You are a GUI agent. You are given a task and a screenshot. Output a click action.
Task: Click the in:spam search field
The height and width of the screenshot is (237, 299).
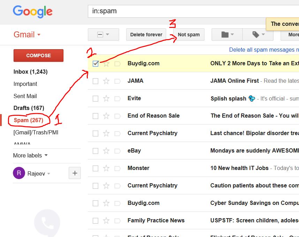(192, 11)
